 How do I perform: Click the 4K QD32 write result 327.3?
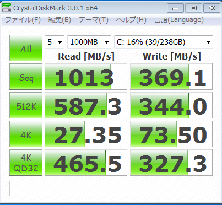[x=171, y=163]
